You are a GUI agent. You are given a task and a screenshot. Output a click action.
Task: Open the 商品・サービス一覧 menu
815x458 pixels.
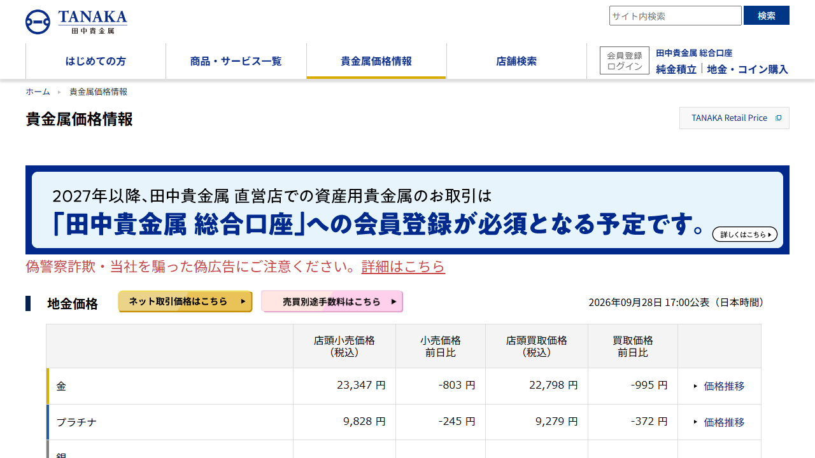[x=236, y=61]
